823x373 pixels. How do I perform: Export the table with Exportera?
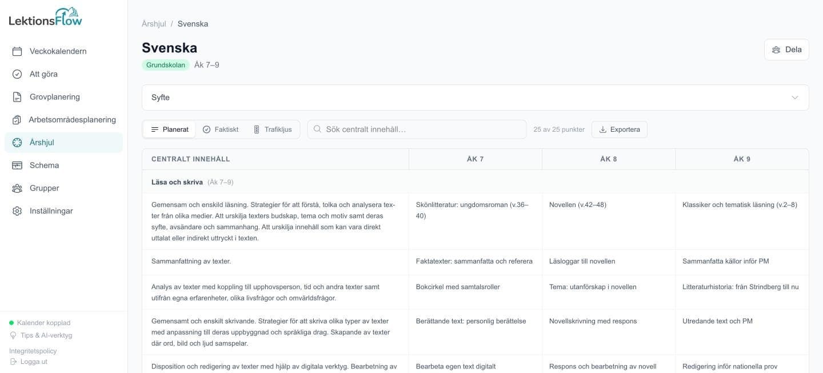coord(620,129)
